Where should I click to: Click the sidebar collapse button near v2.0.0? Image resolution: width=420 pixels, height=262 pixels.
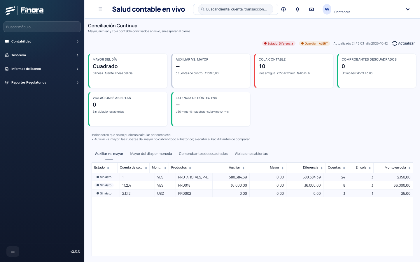tap(13, 251)
